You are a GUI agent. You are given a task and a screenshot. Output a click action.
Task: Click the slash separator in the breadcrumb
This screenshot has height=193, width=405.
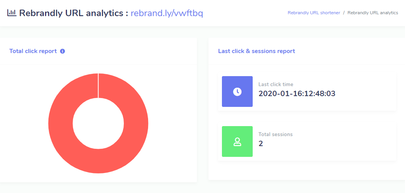(x=344, y=13)
